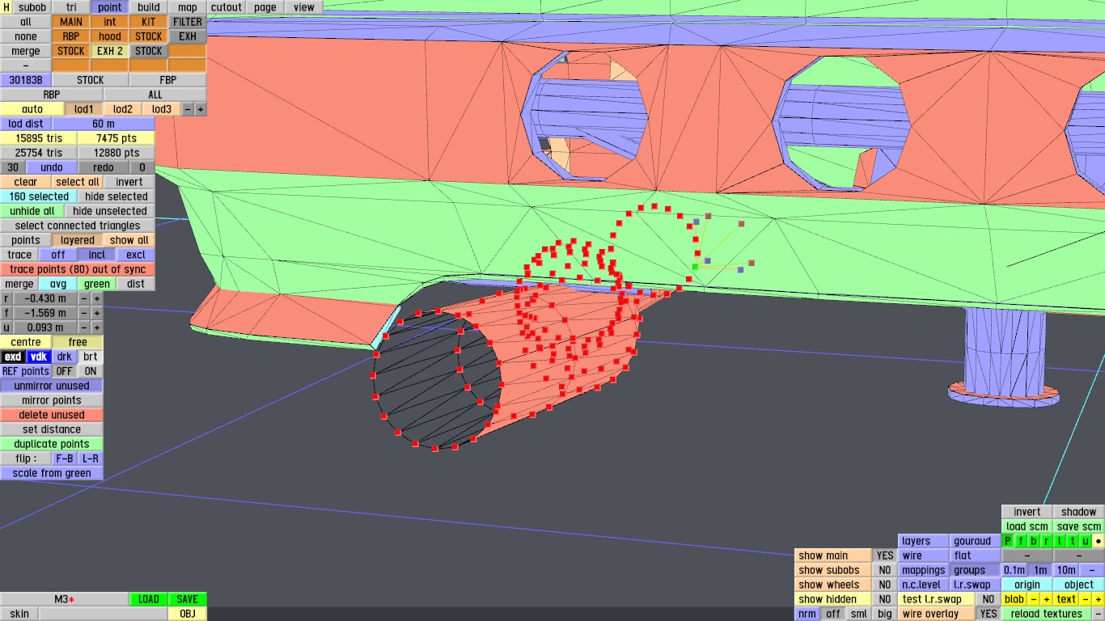
Task: Select the FBP configuration
Action: click(x=168, y=80)
